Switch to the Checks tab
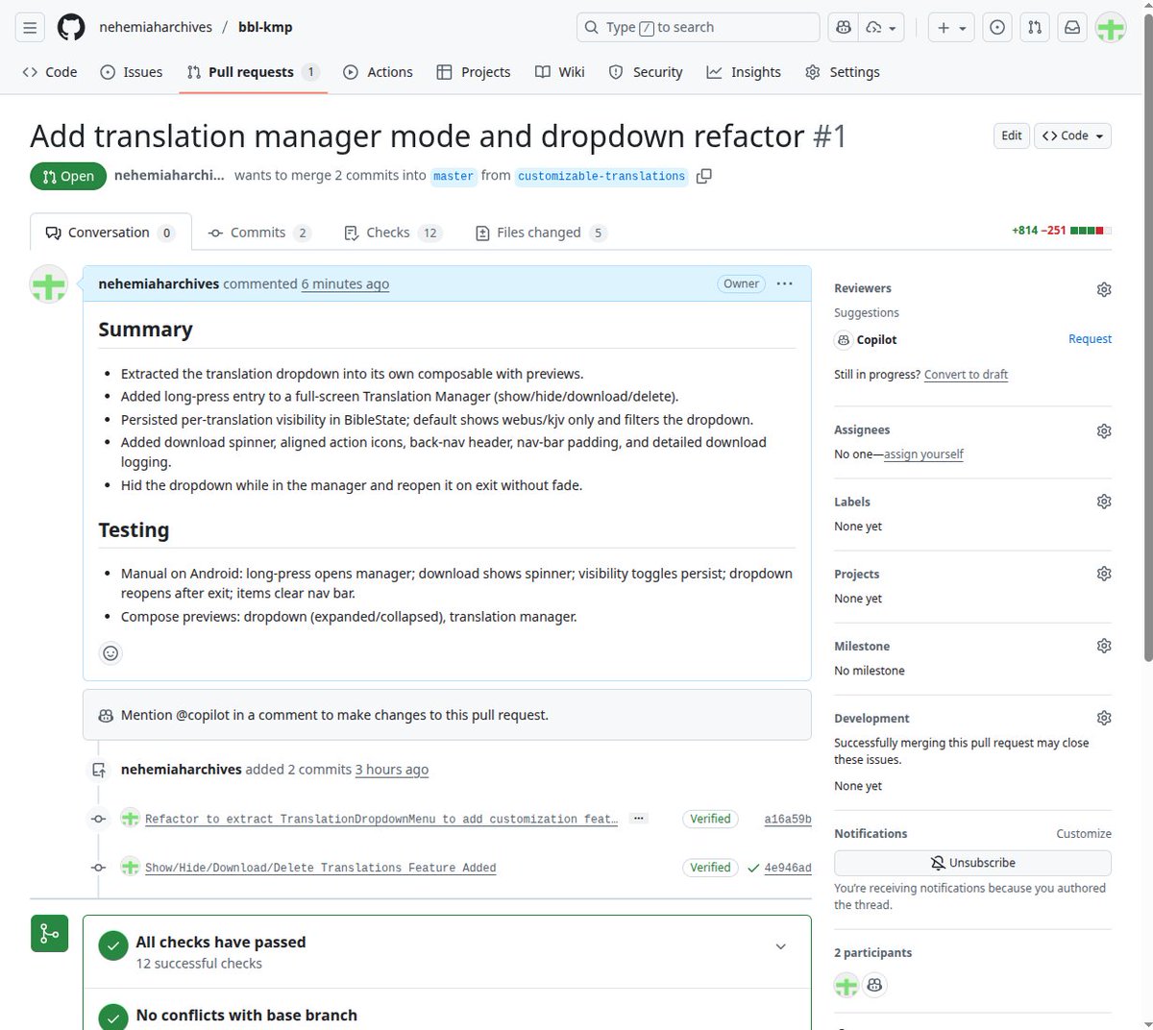1153x1030 pixels. [392, 233]
